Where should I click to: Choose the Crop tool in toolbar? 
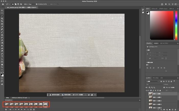(x=2, y=21)
